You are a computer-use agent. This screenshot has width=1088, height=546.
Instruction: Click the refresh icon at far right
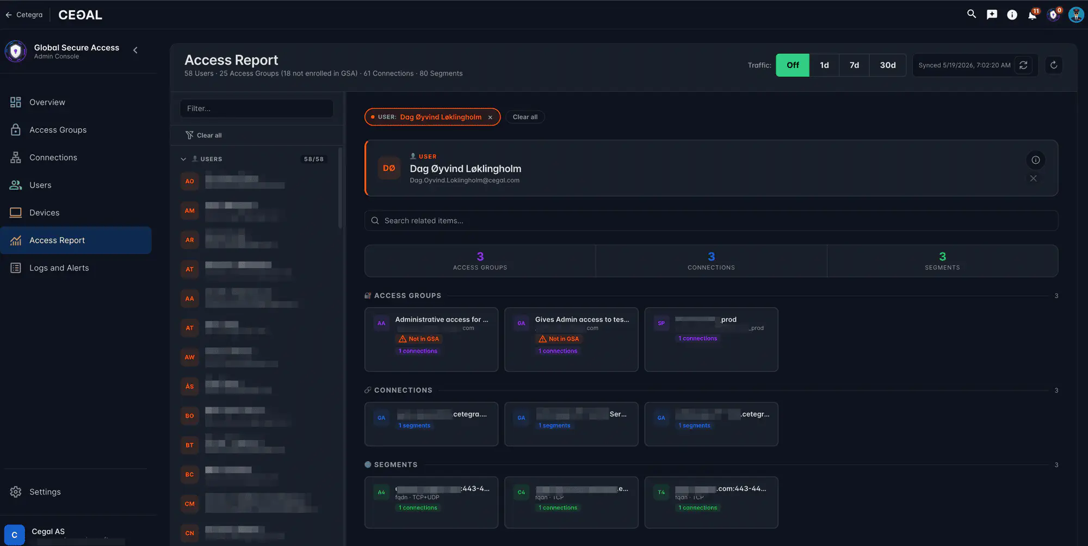pos(1054,65)
